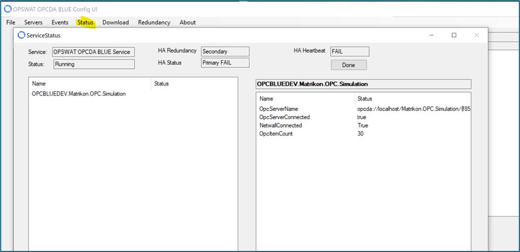Click the HA Status field showing Primary FAIL
Screen dimensions: 520x252
pyautogui.click(x=225, y=62)
